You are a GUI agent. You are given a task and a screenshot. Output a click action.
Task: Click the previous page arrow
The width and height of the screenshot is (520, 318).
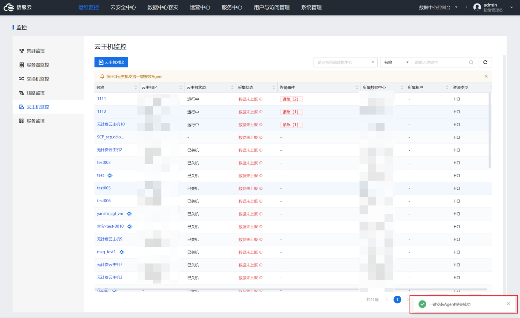pyautogui.click(x=387, y=300)
